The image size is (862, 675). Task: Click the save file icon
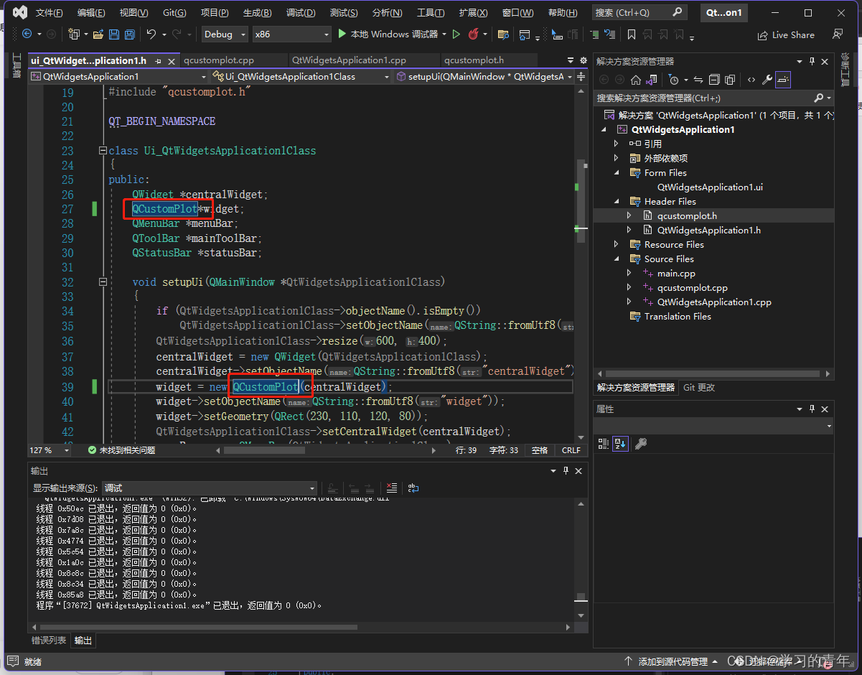(114, 34)
